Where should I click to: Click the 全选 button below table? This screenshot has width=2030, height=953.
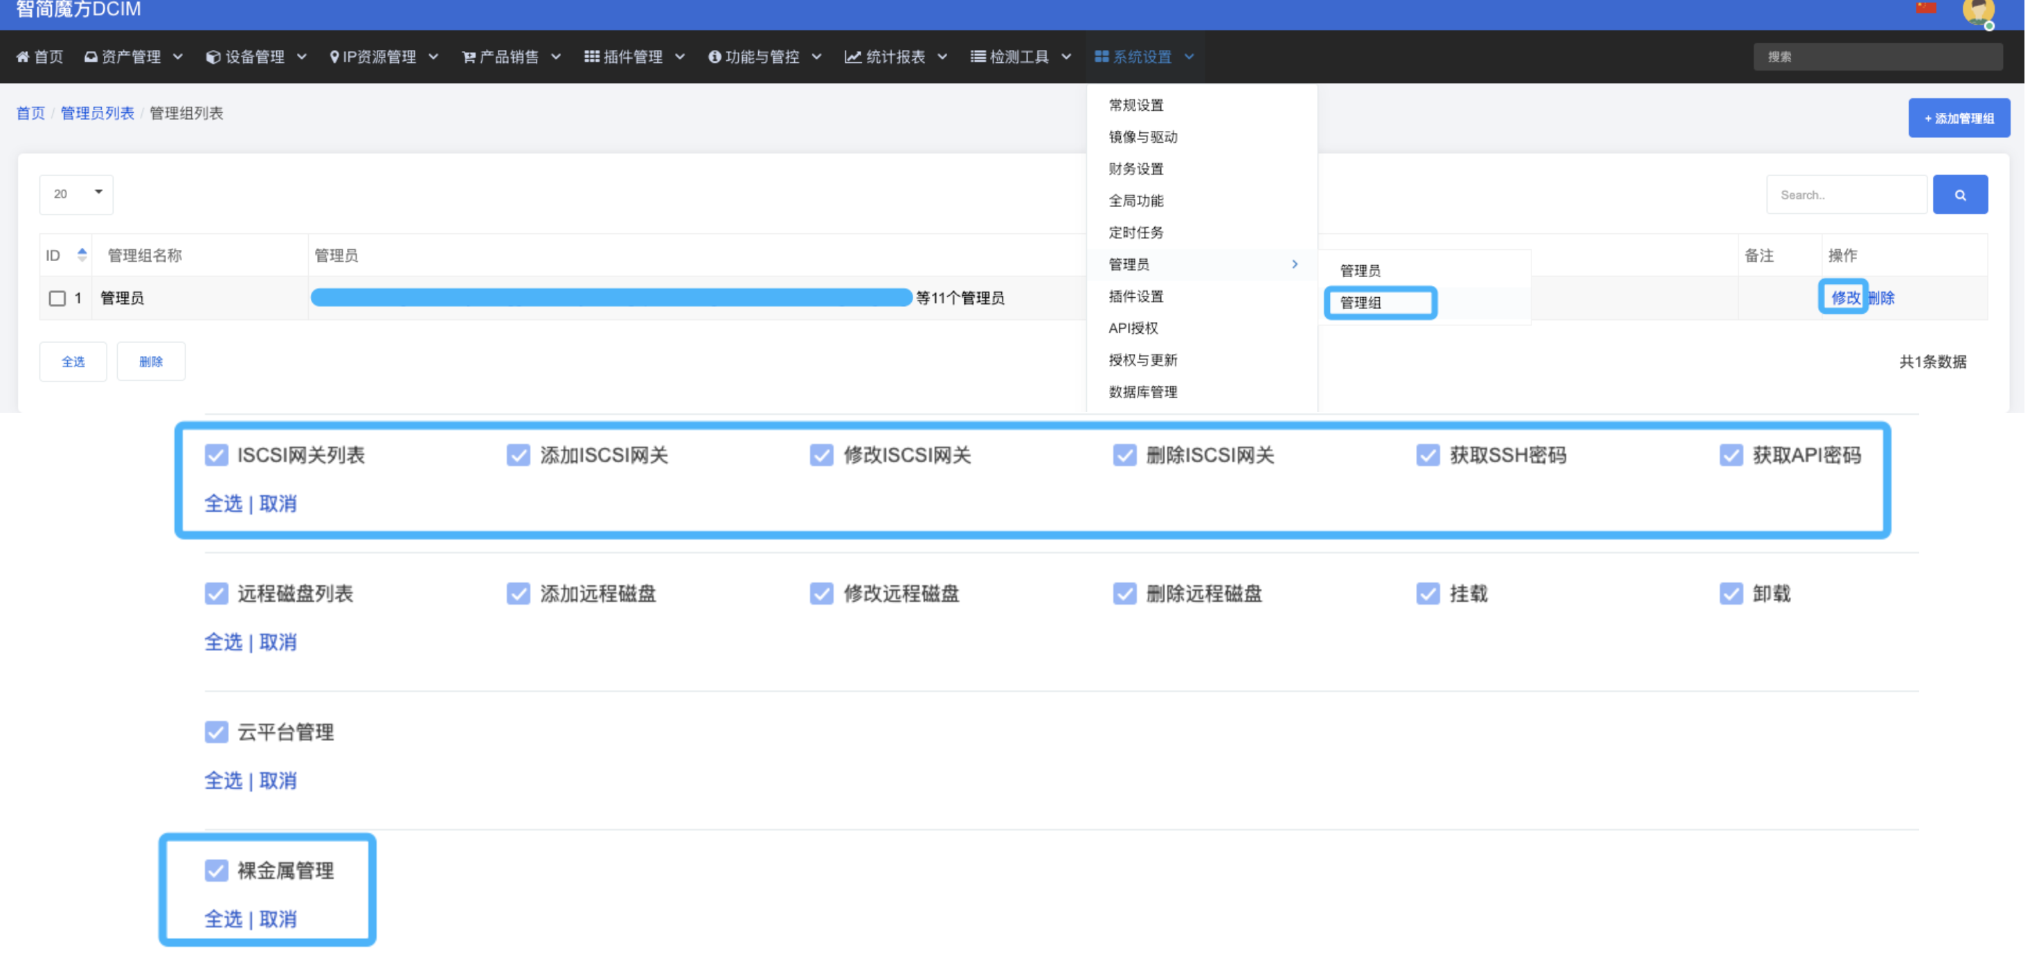(73, 362)
